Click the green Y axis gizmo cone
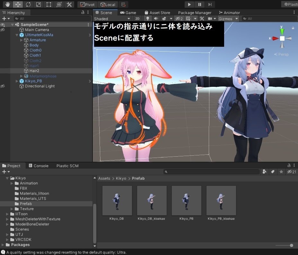 click(282, 31)
